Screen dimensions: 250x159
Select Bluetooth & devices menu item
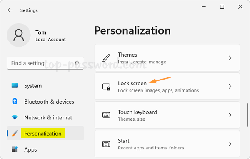click(45, 102)
